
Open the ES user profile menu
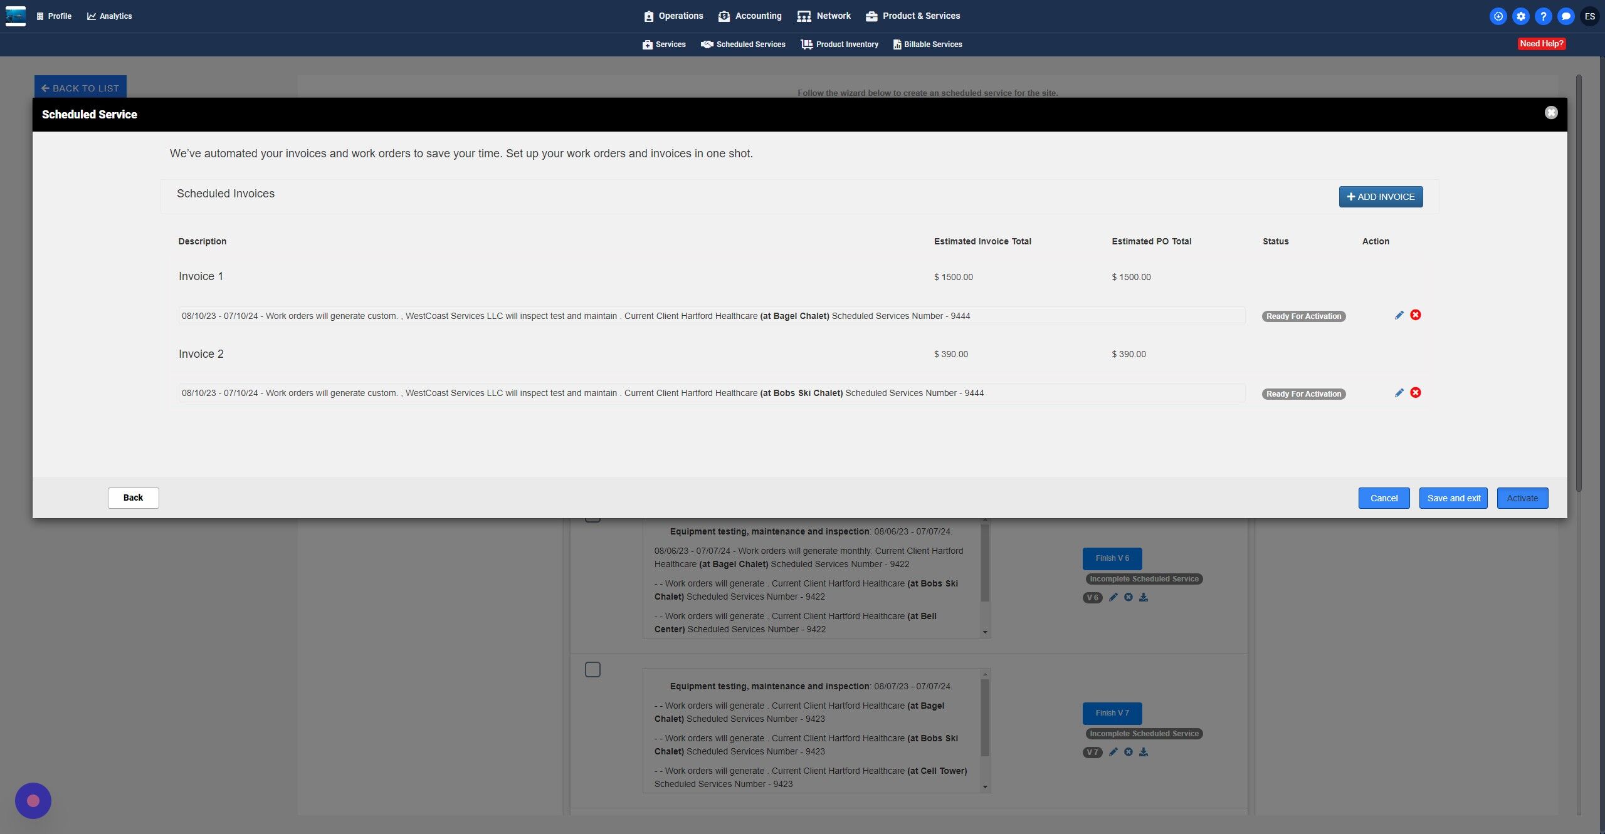coord(1589,16)
